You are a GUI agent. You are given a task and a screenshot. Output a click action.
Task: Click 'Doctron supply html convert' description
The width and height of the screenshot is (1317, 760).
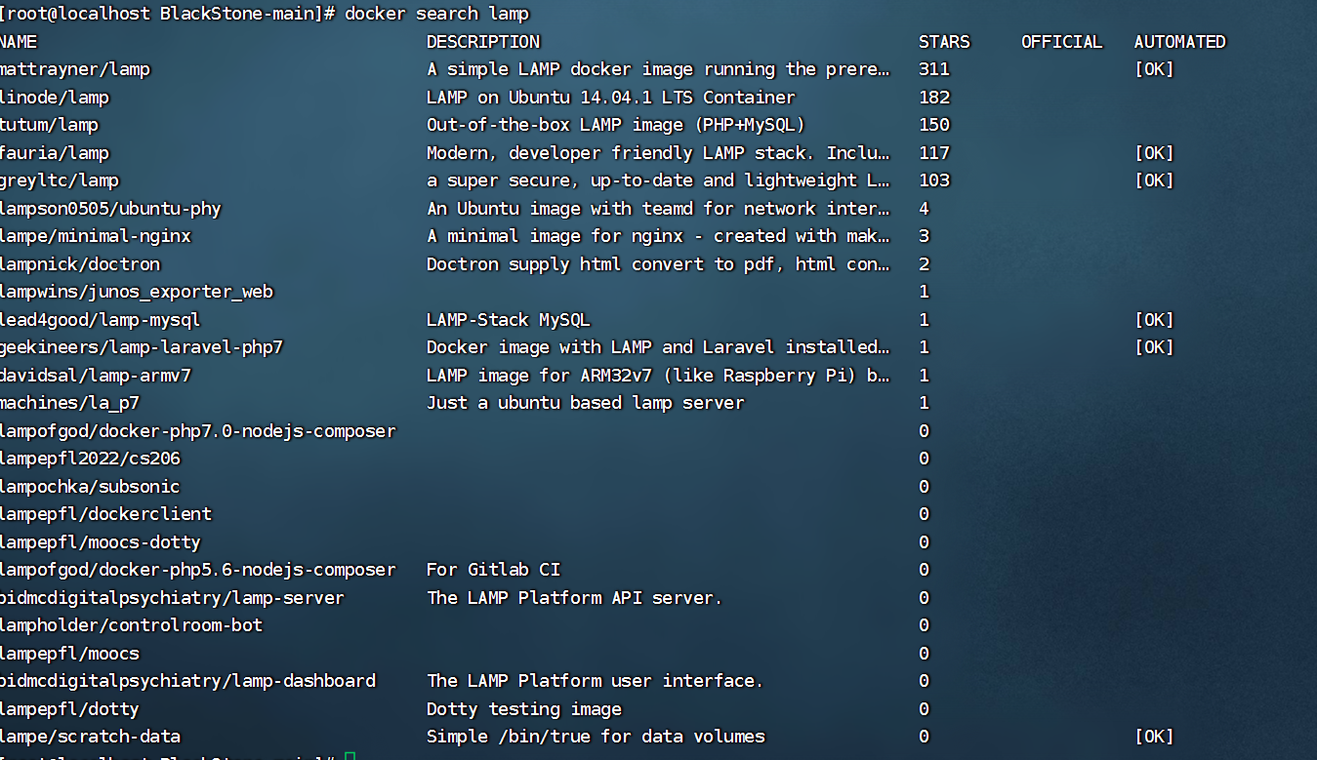click(659, 264)
